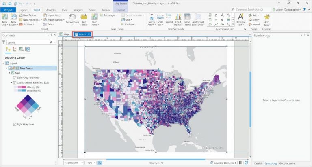The width and height of the screenshot is (312, 167).
Task: Click the pause drawing button in status bar
Action: [240, 163]
